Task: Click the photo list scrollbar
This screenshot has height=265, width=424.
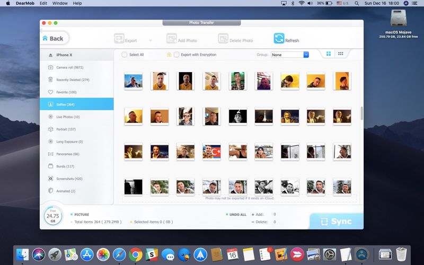Action: click(361, 113)
